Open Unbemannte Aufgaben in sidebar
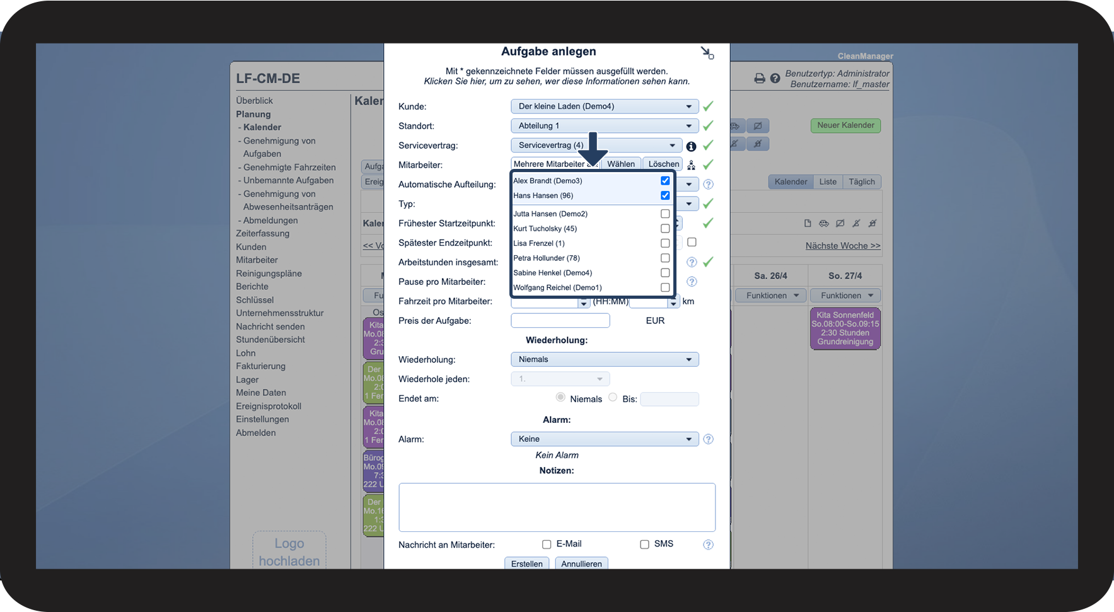 tap(289, 180)
